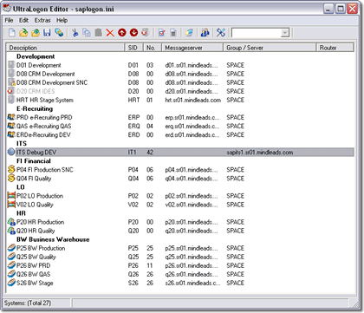Open the Help menu
The height and width of the screenshot is (313, 364).
(x=62, y=20)
